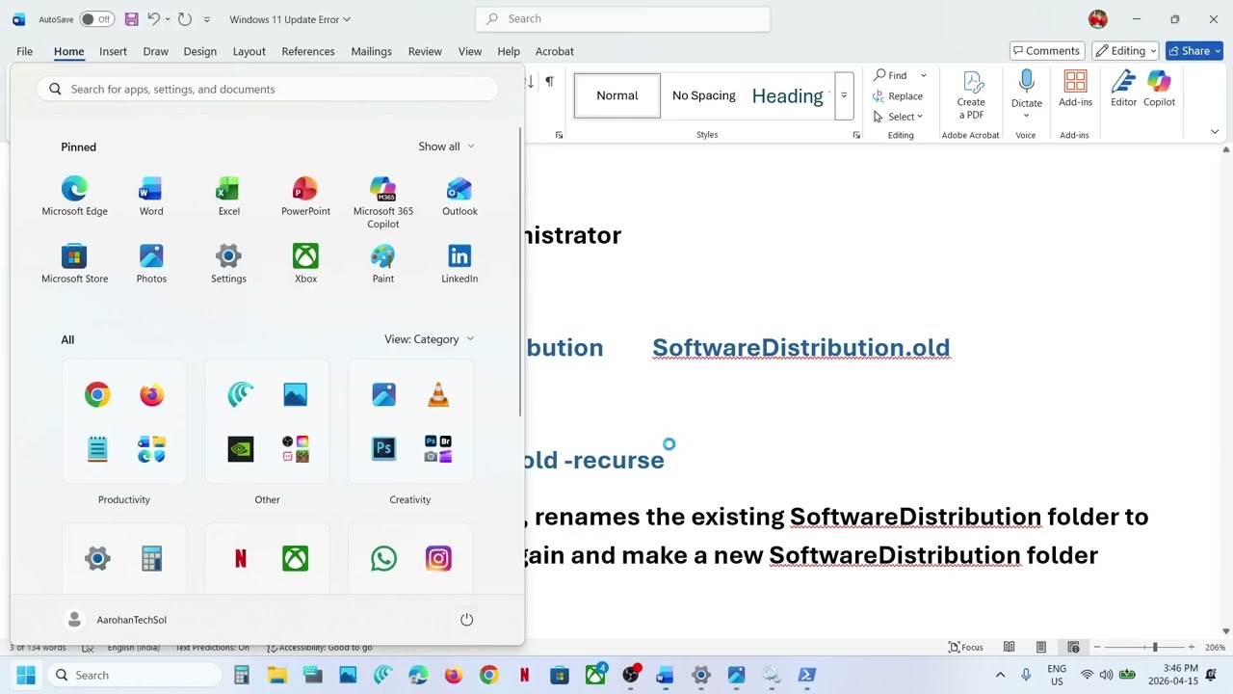Save the document using the title bar icon
This screenshot has height=694, width=1233.
(x=131, y=19)
